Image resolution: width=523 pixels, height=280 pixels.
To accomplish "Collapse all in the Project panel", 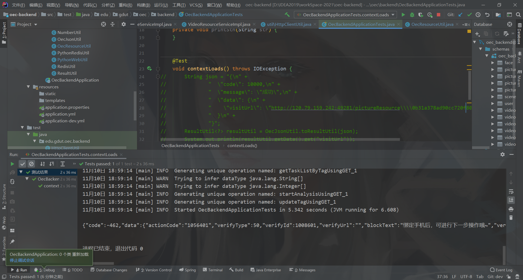I will pyautogui.click(x=112, y=24).
